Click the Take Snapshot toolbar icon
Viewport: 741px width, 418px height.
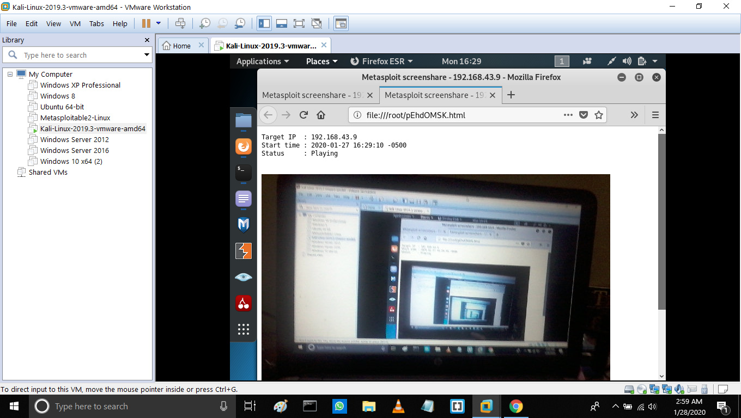pos(205,23)
